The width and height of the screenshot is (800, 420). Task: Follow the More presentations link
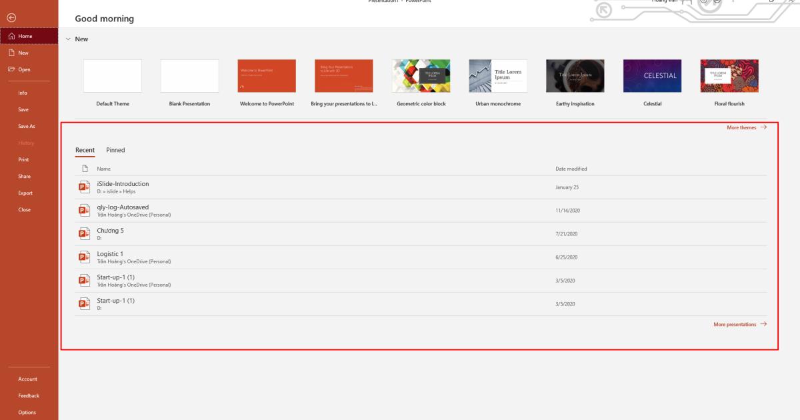click(740, 324)
